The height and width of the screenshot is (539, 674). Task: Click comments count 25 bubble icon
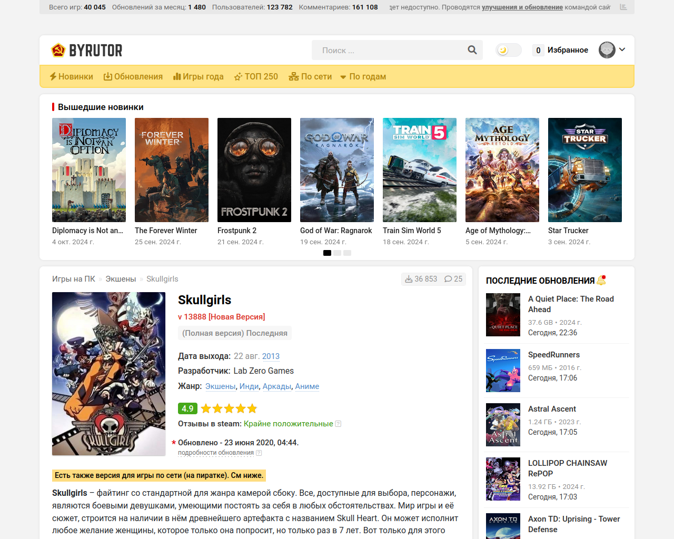[x=448, y=279]
